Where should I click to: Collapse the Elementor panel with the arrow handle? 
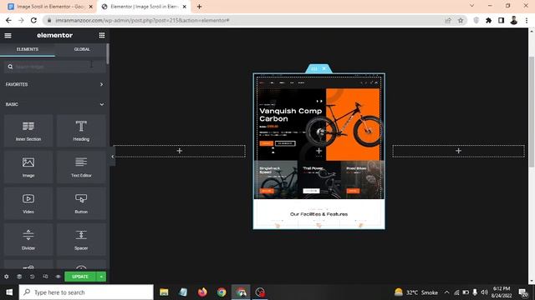click(112, 157)
